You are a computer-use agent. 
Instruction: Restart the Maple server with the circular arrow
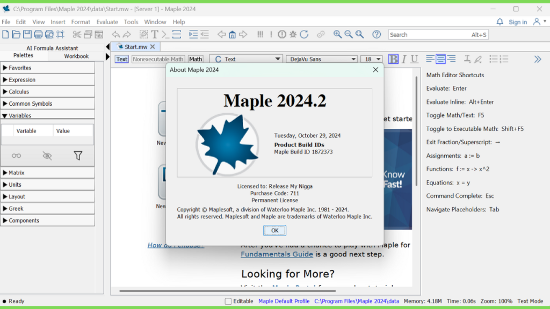click(304, 34)
